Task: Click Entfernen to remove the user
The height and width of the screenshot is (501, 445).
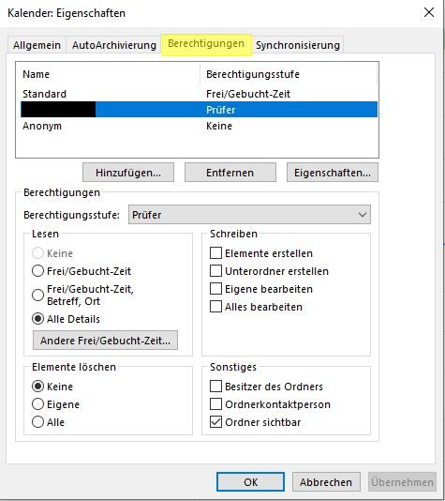Action: [230, 173]
